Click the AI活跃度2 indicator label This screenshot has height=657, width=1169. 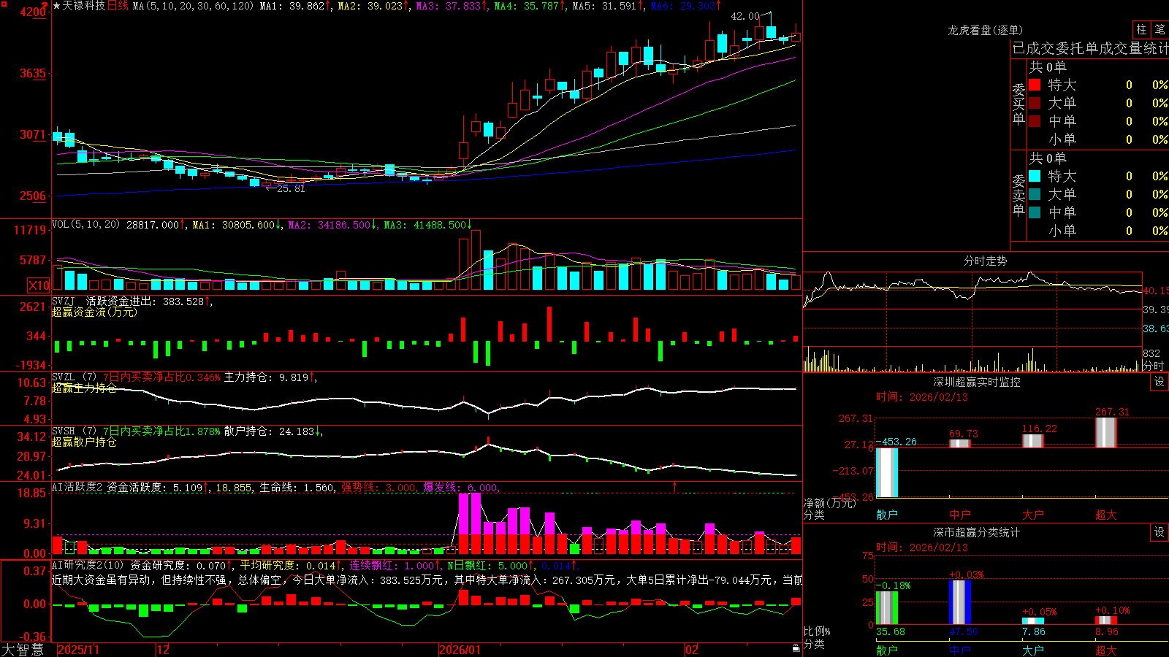tap(77, 487)
